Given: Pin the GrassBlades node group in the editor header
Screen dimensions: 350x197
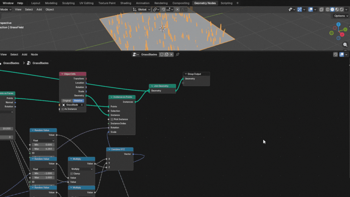Looking at the screenshot, I should pos(177,54).
